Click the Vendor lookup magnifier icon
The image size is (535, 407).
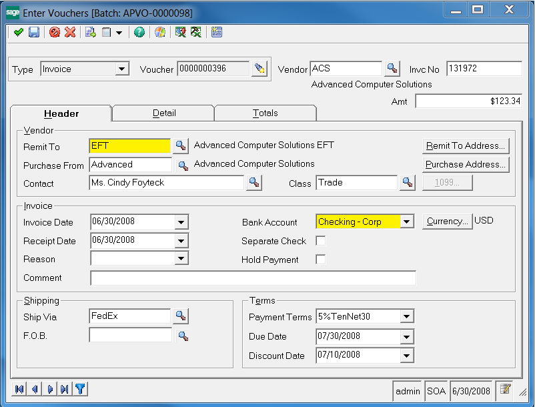tap(392, 68)
